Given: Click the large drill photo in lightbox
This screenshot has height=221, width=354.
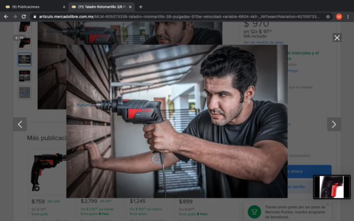Looking at the screenshot, I should coord(177,121).
